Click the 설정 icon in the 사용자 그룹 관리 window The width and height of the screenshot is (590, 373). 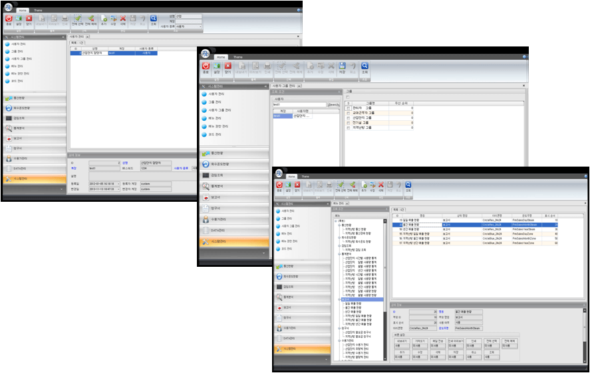click(216, 67)
